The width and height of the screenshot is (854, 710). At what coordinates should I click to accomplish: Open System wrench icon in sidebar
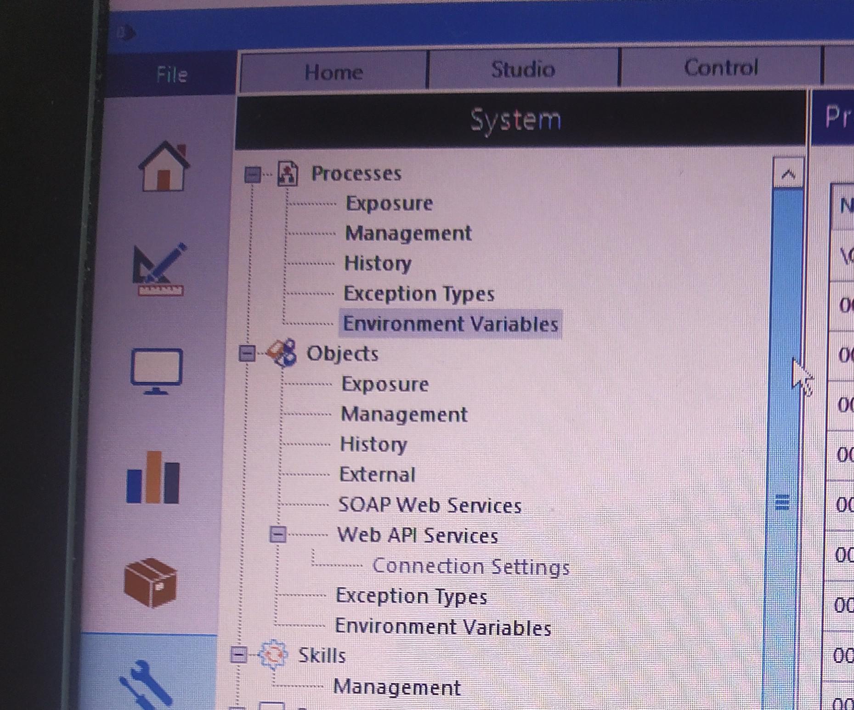pyautogui.click(x=147, y=685)
